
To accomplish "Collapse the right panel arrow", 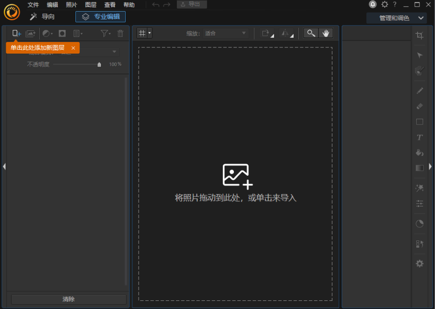I will [430, 167].
